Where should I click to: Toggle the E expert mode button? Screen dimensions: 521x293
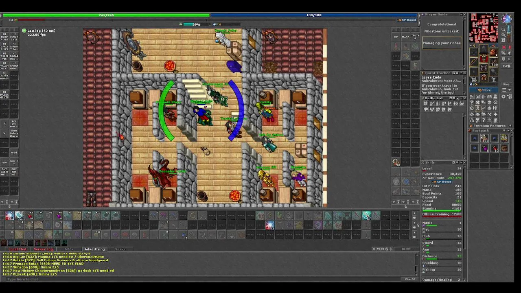click(x=509, y=59)
